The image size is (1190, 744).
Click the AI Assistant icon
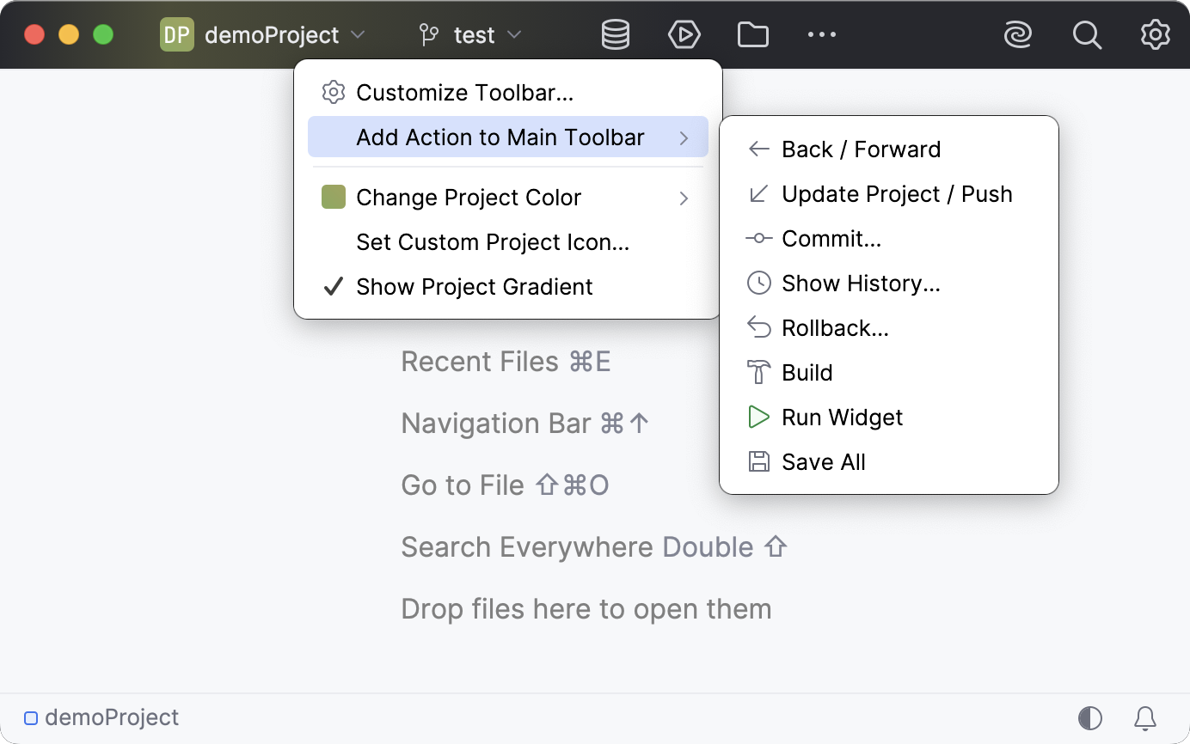pos(1018,34)
